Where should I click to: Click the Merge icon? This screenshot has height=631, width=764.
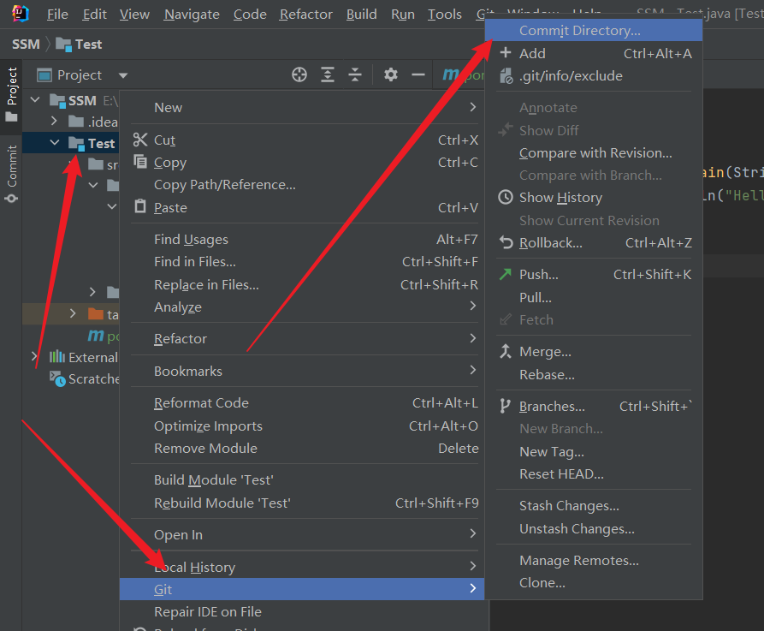click(506, 351)
